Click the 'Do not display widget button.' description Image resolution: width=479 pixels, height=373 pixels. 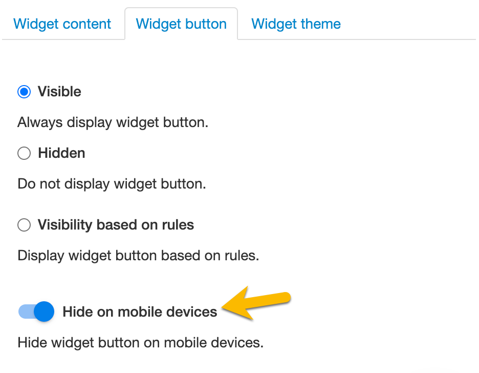click(x=112, y=184)
